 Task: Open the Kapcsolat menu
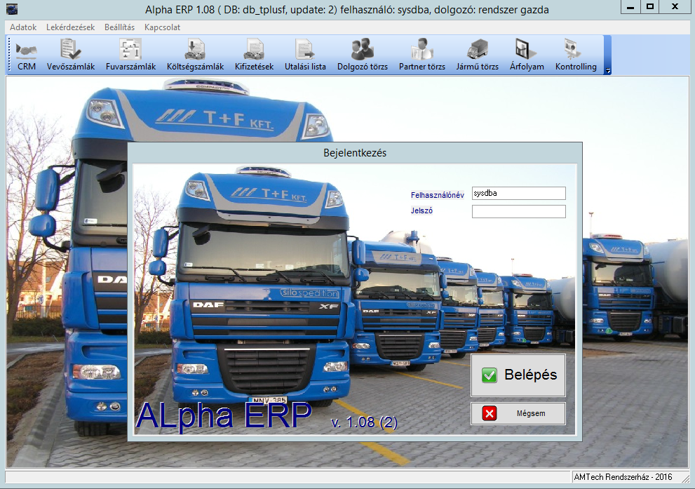click(162, 27)
